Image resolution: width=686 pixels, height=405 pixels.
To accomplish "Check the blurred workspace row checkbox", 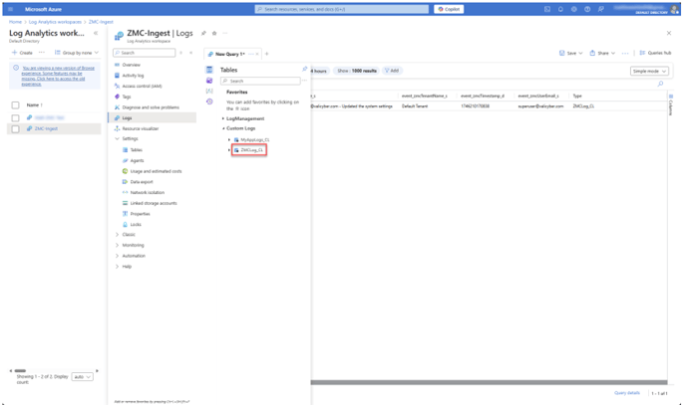I will pos(15,117).
